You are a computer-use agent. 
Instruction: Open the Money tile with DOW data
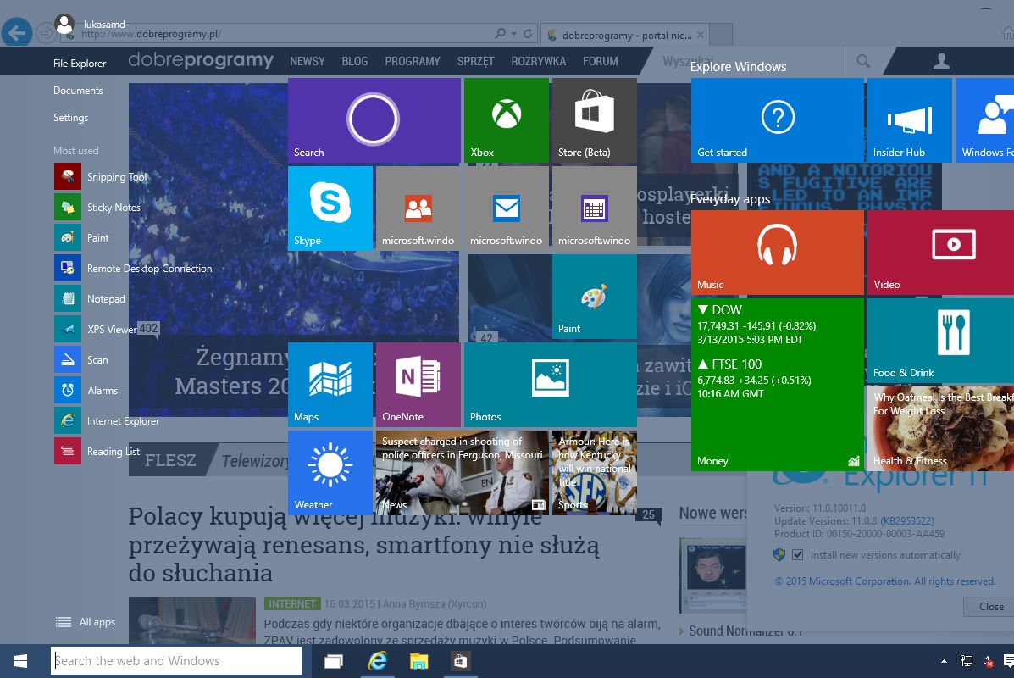(778, 384)
